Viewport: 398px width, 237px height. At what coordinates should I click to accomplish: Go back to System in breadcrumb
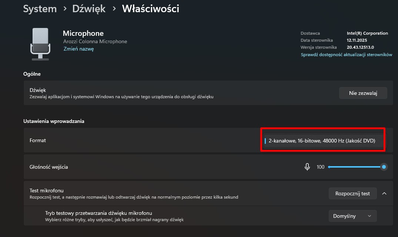[x=40, y=8]
